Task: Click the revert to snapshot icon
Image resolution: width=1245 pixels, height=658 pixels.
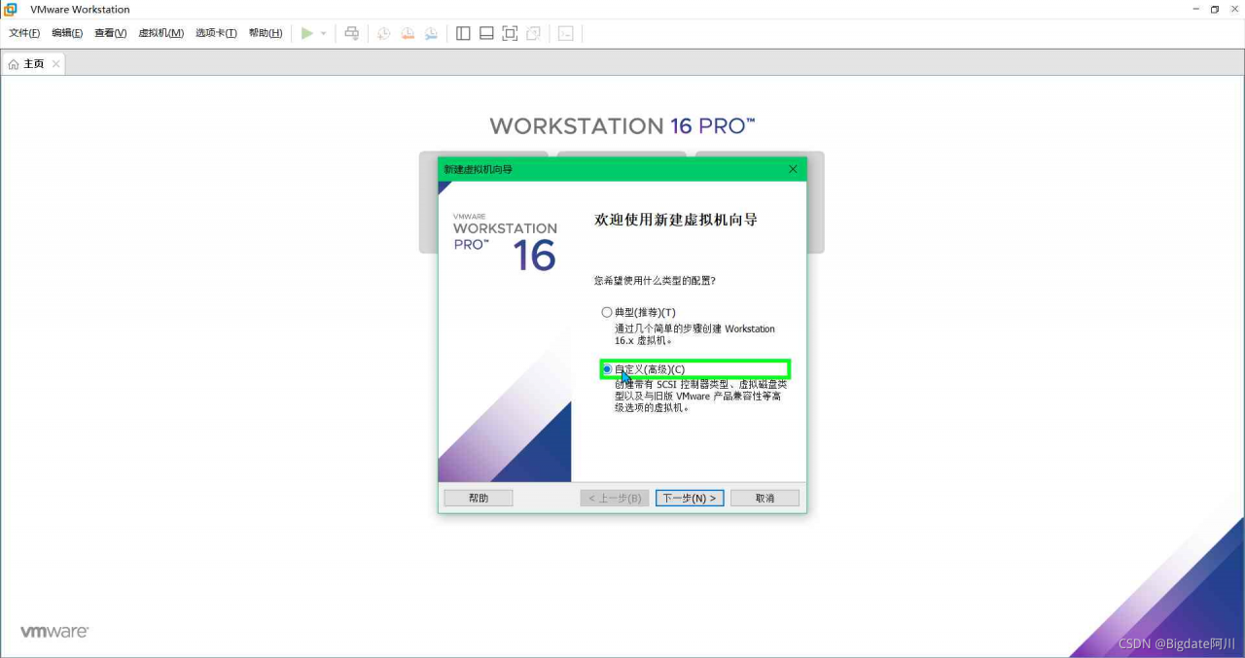Action: (x=408, y=33)
